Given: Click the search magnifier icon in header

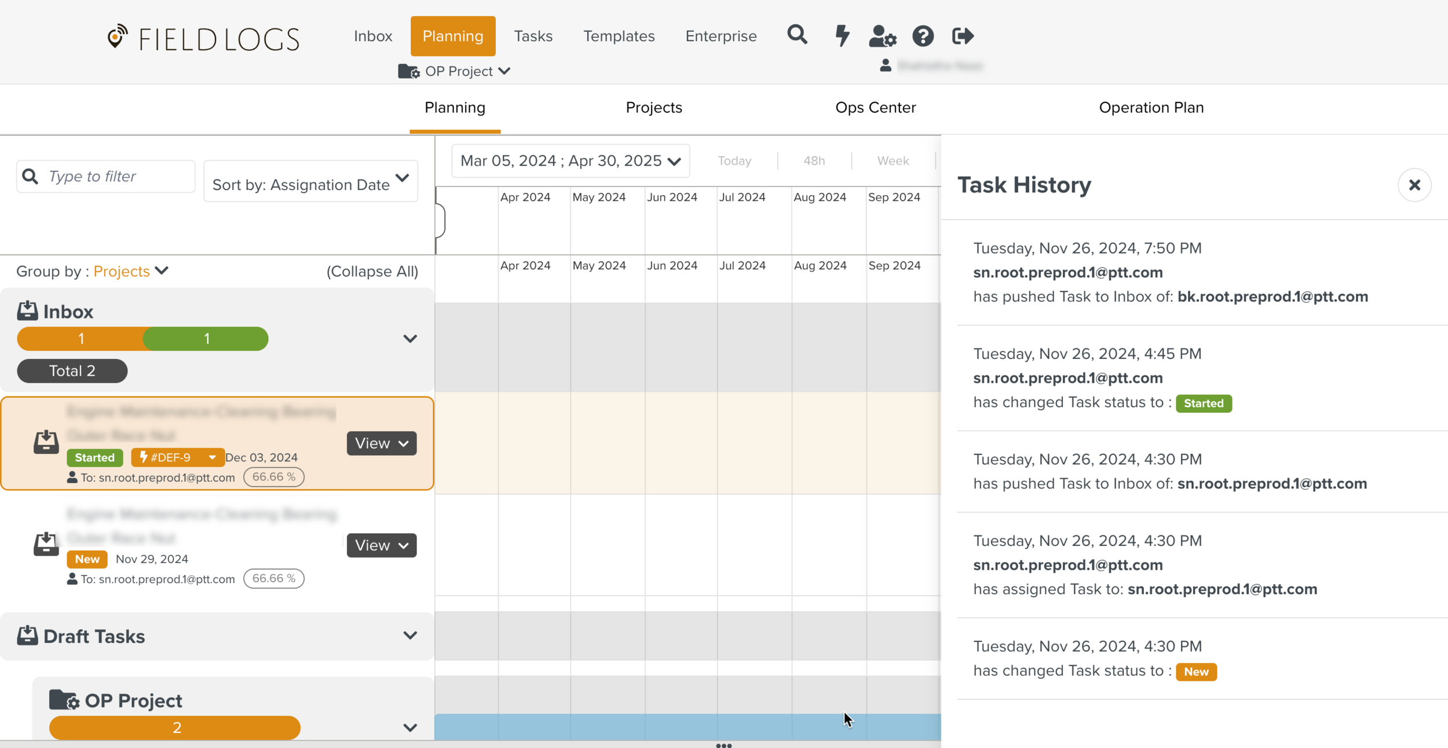Looking at the screenshot, I should (797, 35).
